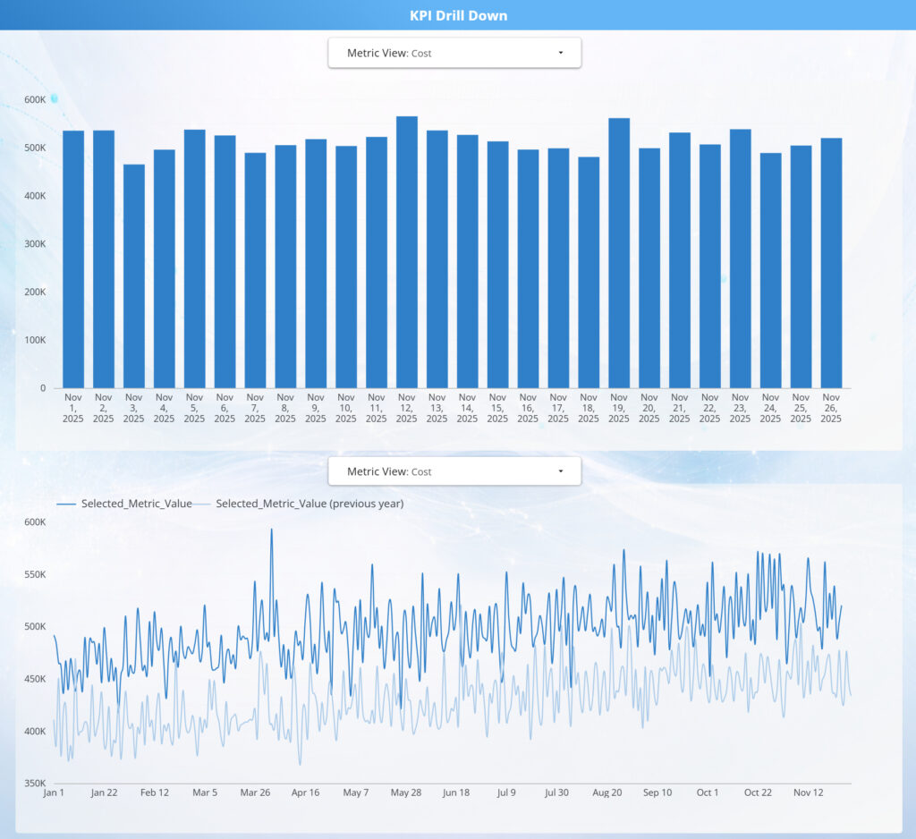Click the bar for Nov 19, 2025
The width and height of the screenshot is (916, 839).
click(x=619, y=253)
